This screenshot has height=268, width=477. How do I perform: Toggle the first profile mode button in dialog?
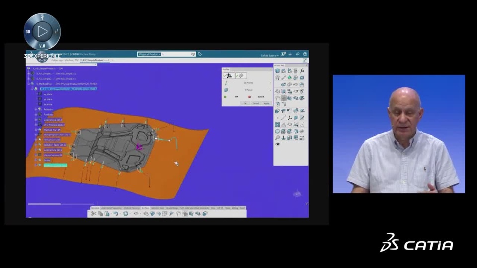[x=228, y=75]
